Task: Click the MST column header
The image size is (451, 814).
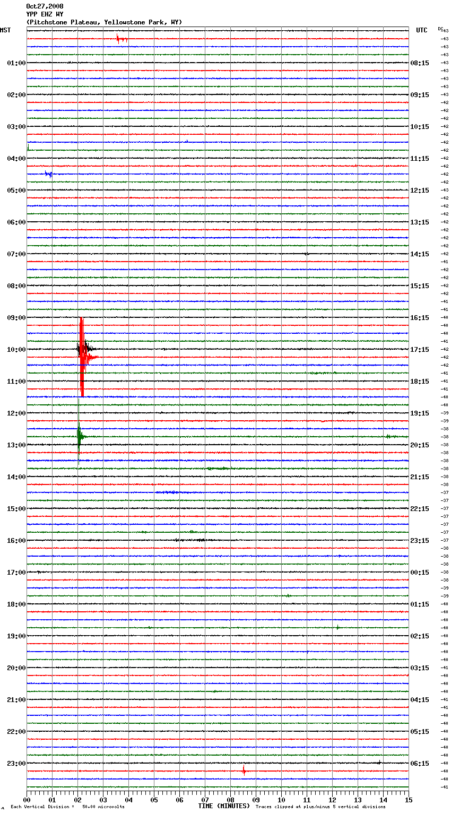Action: tap(5, 30)
